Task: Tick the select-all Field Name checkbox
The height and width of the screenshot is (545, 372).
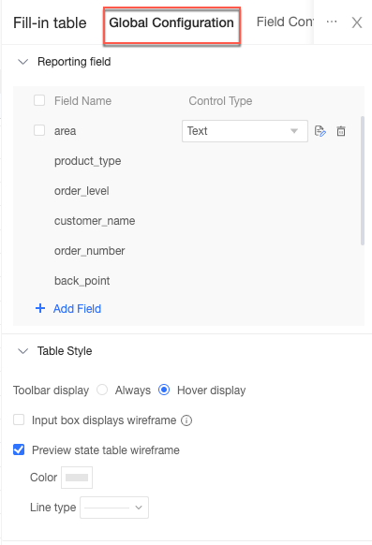Action: pos(39,100)
